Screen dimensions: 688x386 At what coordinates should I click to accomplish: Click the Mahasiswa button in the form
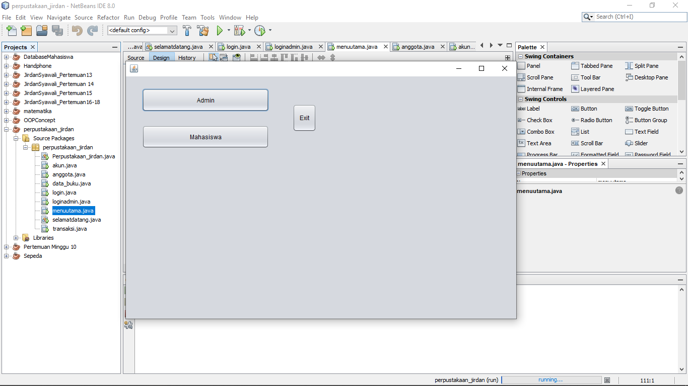205,136
